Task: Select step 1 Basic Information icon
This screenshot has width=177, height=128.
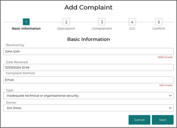Action: pyautogui.click(x=26, y=22)
